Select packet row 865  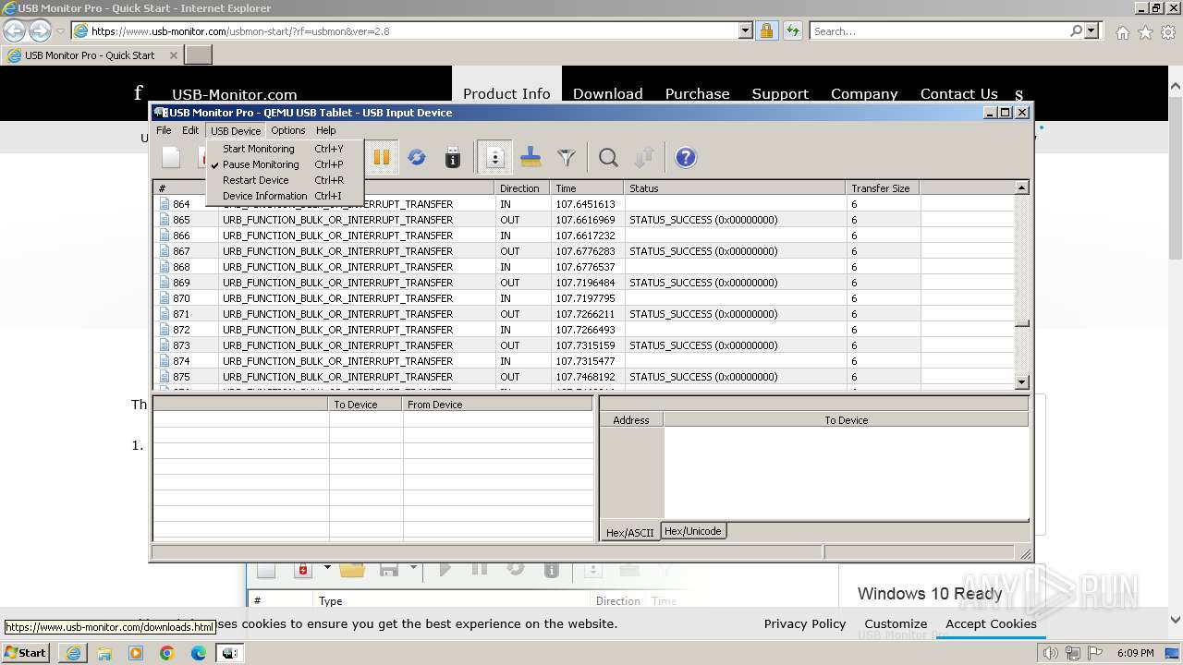(584, 220)
